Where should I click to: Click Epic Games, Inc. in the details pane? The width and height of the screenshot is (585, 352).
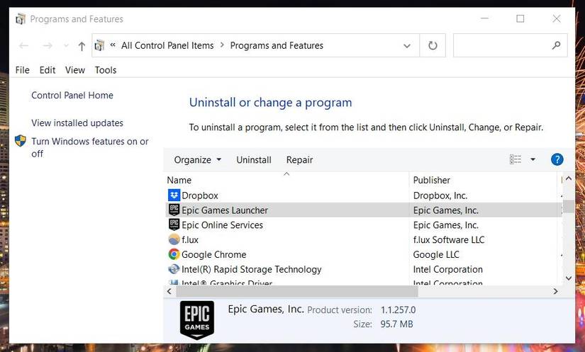click(266, 310)
